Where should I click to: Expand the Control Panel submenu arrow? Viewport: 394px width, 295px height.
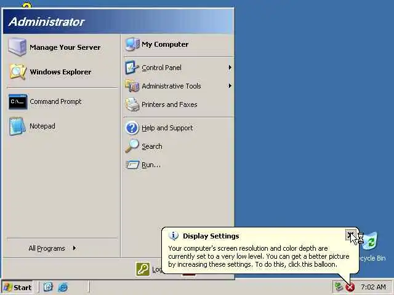230,68
